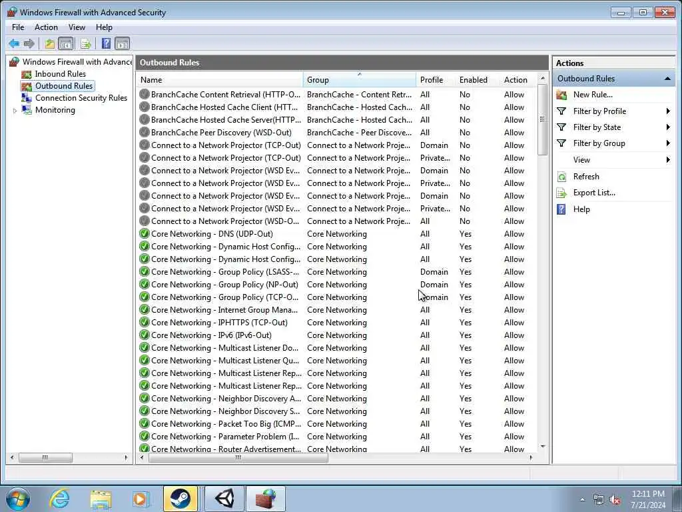Select Inbound Rules in the tree
The width and height of the screenshot is (682, 512).
click(x=60, y=74)
